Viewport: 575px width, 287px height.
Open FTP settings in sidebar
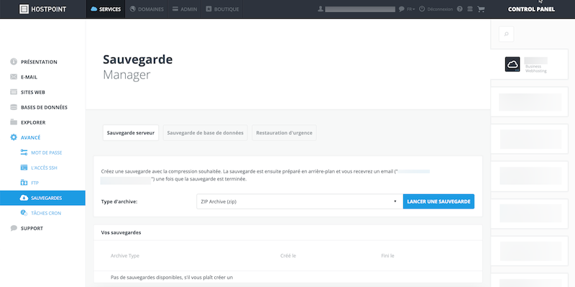click(x=34, y=183)
